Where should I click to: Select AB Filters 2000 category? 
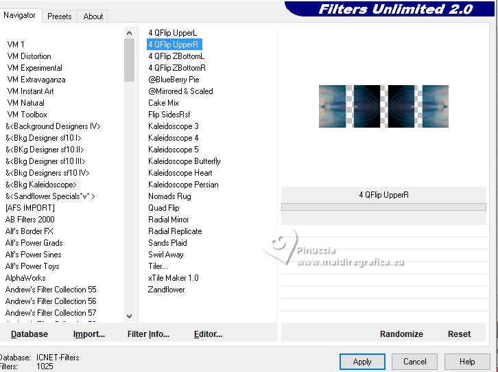coord(30,220)
